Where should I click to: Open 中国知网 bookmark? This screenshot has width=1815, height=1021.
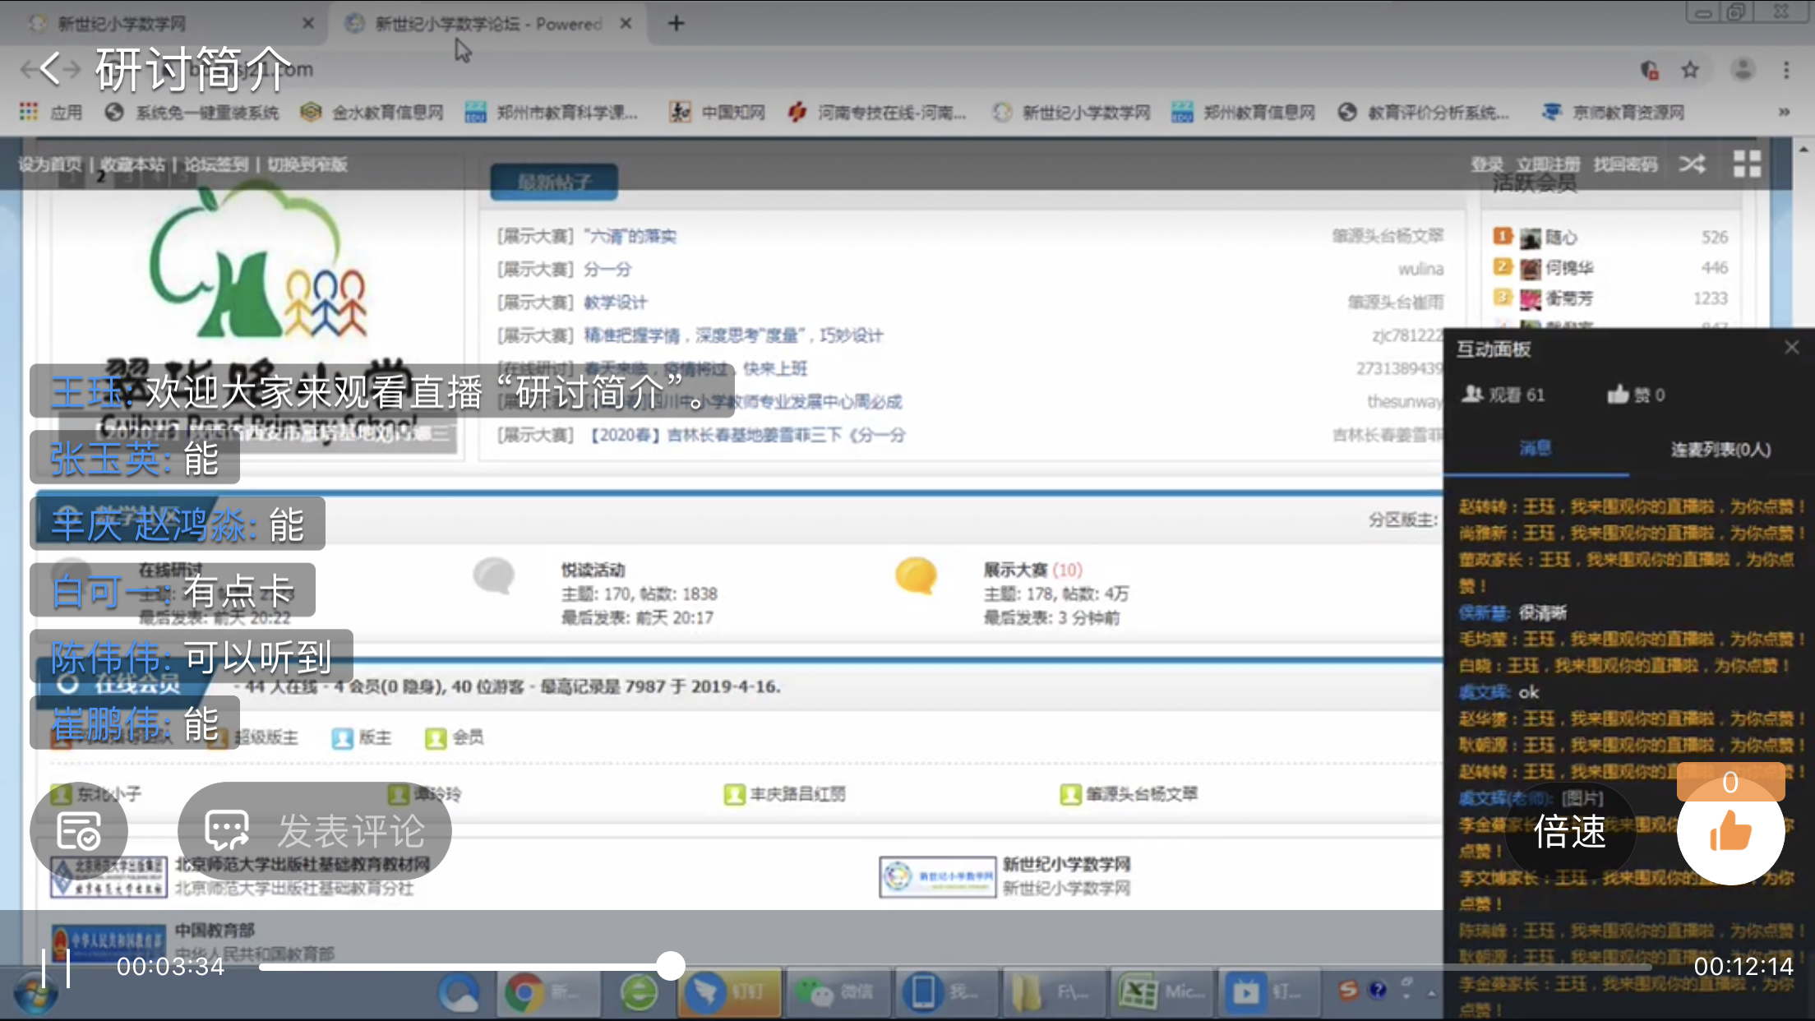coord(718,112)
